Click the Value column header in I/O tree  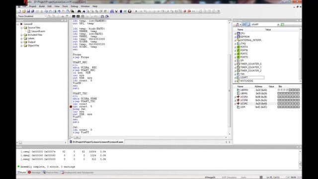[x=268, y=30]
